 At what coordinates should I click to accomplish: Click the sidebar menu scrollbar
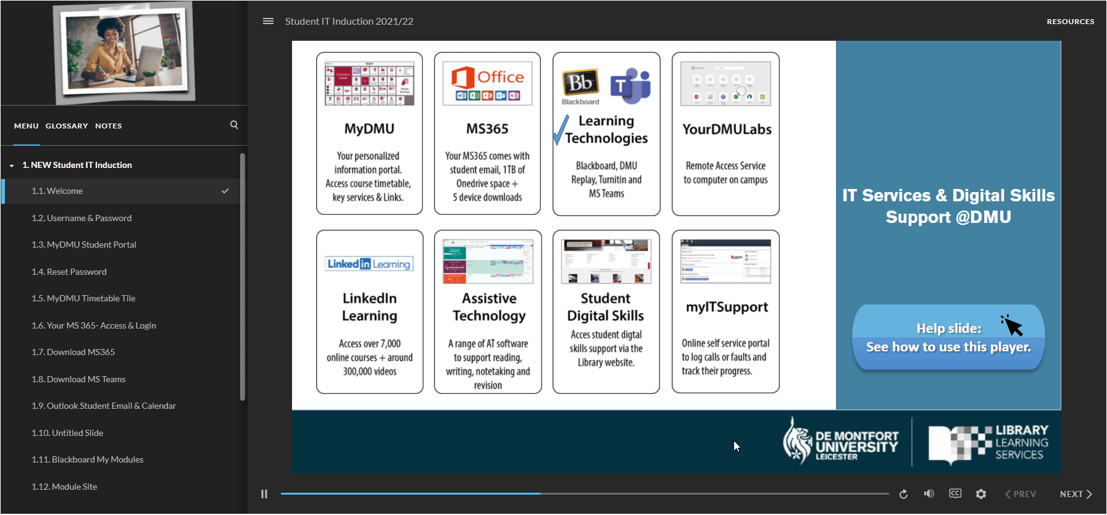pos(243,277)
